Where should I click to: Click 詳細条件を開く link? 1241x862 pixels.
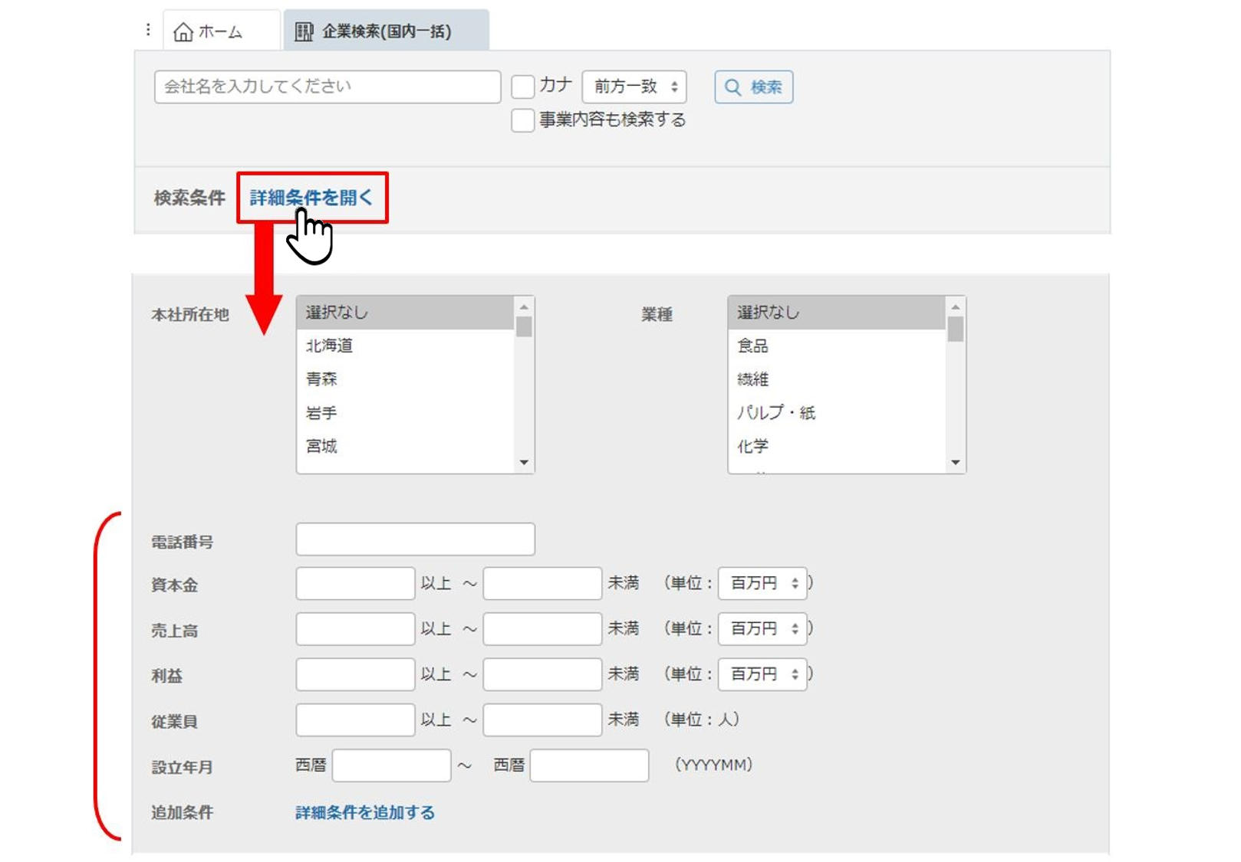click(x=311, y=198)
